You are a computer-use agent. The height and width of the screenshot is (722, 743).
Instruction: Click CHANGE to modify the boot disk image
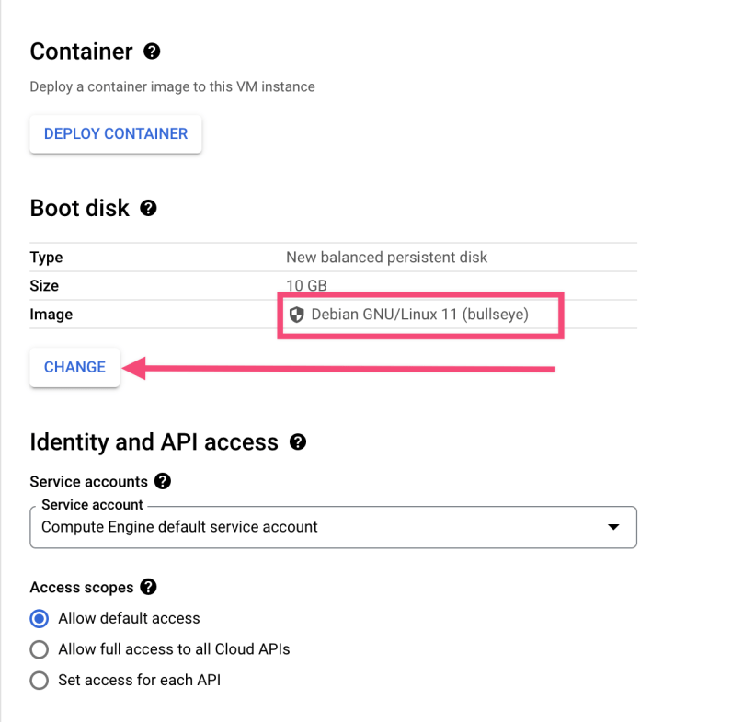74,367
